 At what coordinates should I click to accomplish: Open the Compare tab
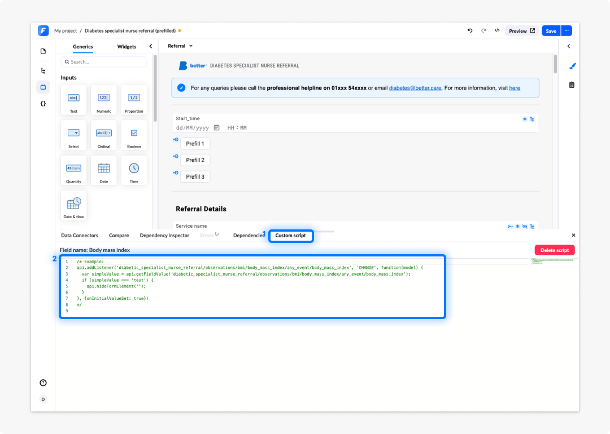click(x=119, y=235)
